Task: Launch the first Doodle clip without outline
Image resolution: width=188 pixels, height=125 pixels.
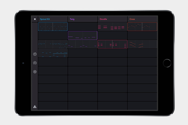Action: tap(112, 27)
